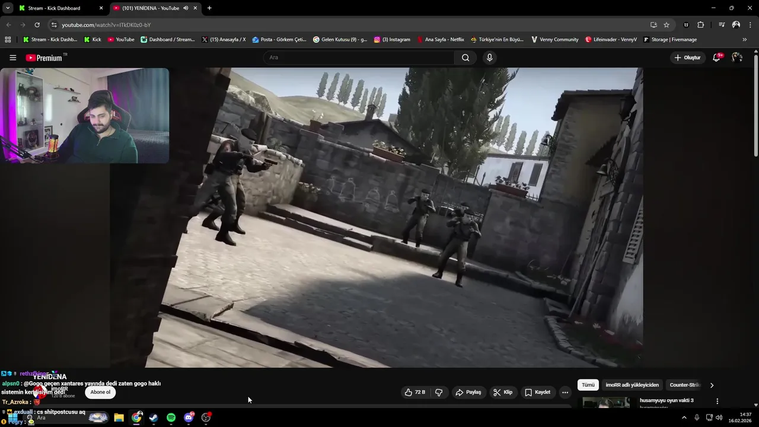
Task: Click the YouTube search magnifier button
Action: 465,58
